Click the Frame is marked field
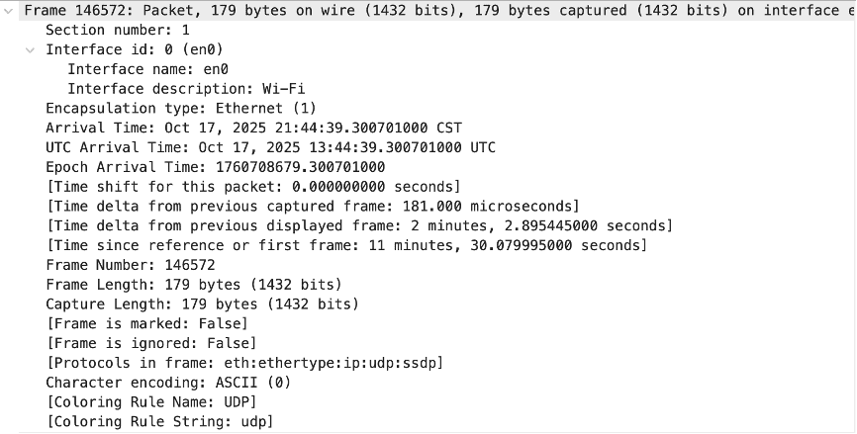Screen dimensions: 857x434 click(x=146, y=323)
